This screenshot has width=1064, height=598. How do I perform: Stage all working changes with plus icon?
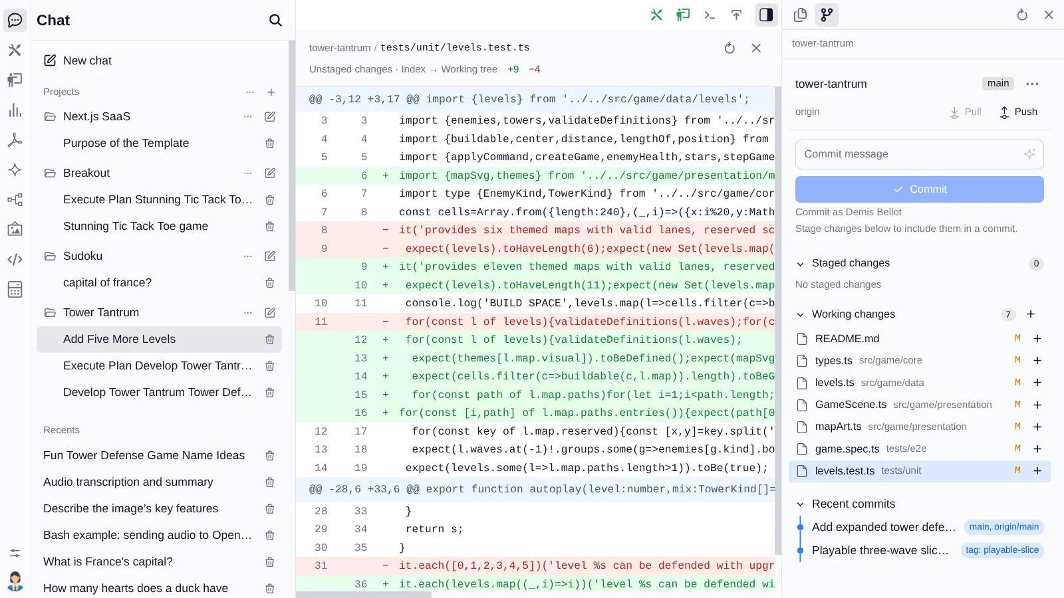1031,314
